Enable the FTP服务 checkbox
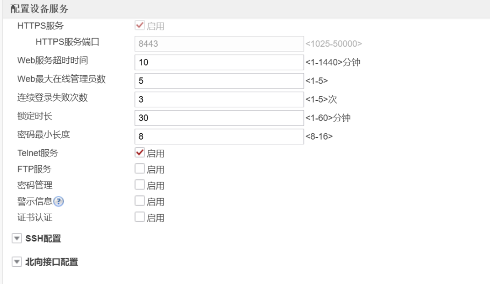 tap(140, 169)
